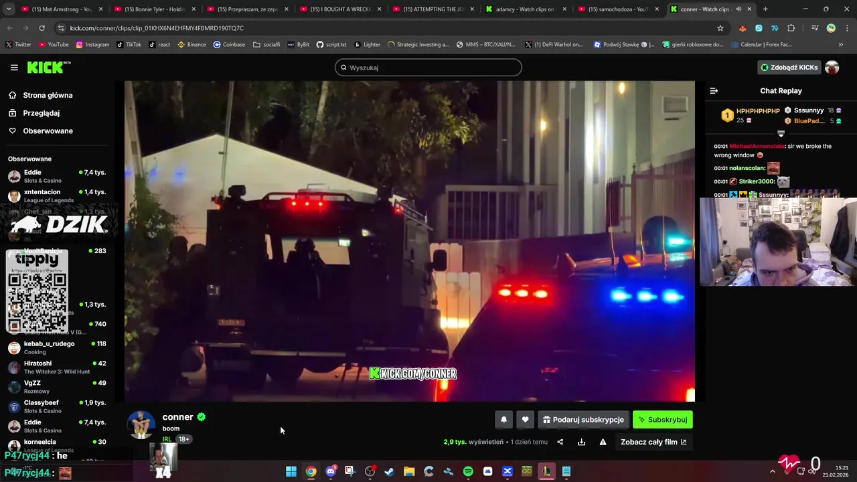Open the hamburger sidebar menu
This screenshot has width=857, height=482.
(14, 68)
